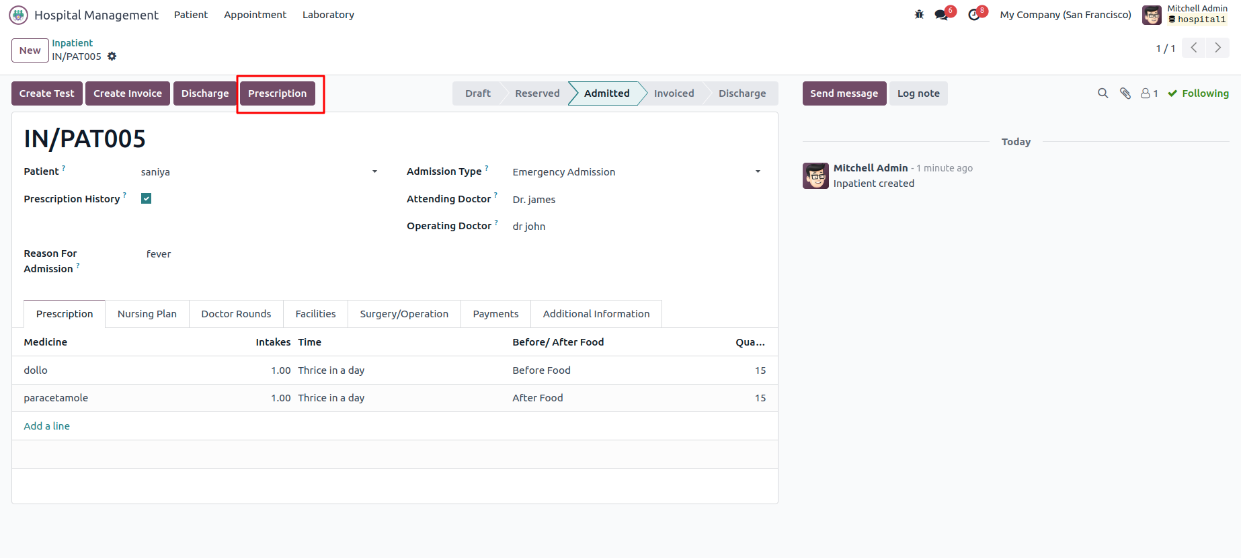This screenshot has height=558, width=1241.
Task: Search messages with magnifier icon
Action: click(x=1103, y=93)
